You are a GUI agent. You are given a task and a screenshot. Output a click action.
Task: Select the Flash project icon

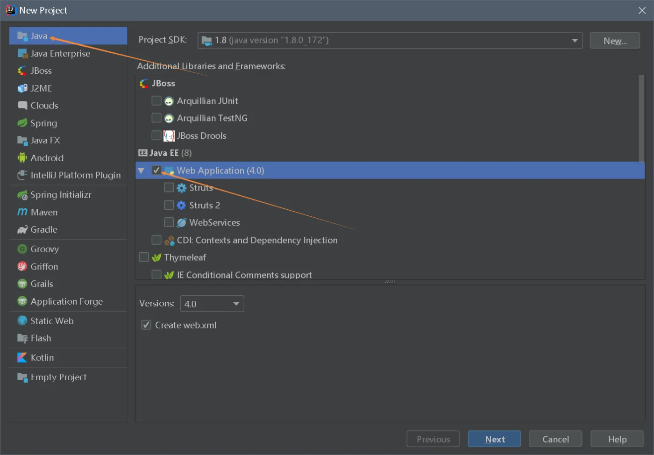(22, 338)
